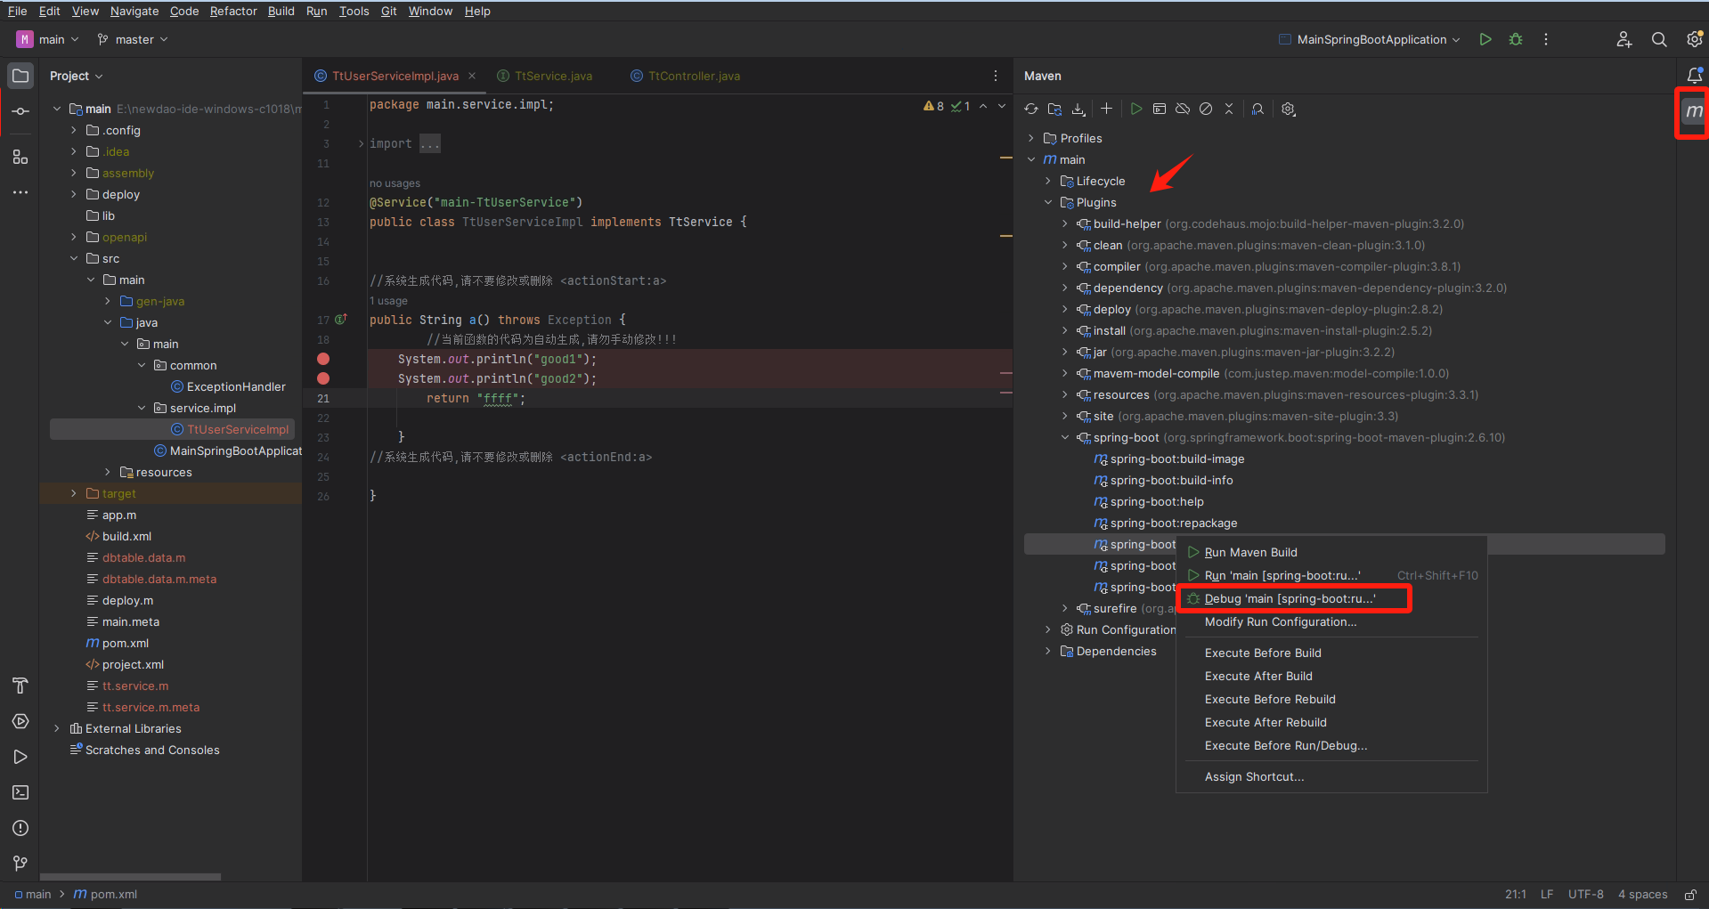Open IDE settings gear at top right
This screenshot has width=1709, height=909.
coord(1694,39)
